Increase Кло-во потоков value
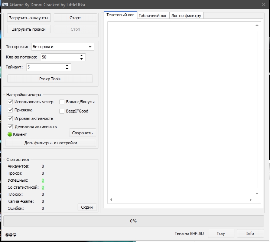 81,56
